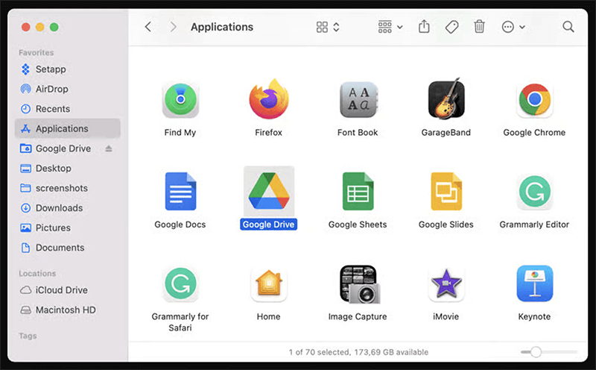The image size is (596, 370).
Task: Click the Share toolbar icon
Action: pyautogui.click(x=424, y=27)
